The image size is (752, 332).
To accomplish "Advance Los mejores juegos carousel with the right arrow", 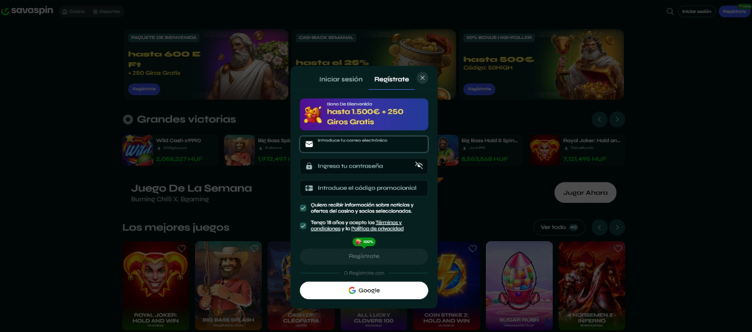I will 617,228.
